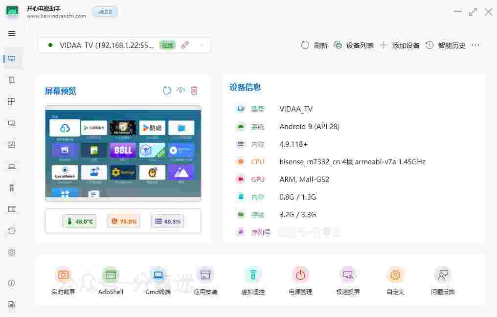Screen dimensions: 497x317
Task: Toggle the hamburger sidebar menu
Action: 12,34
